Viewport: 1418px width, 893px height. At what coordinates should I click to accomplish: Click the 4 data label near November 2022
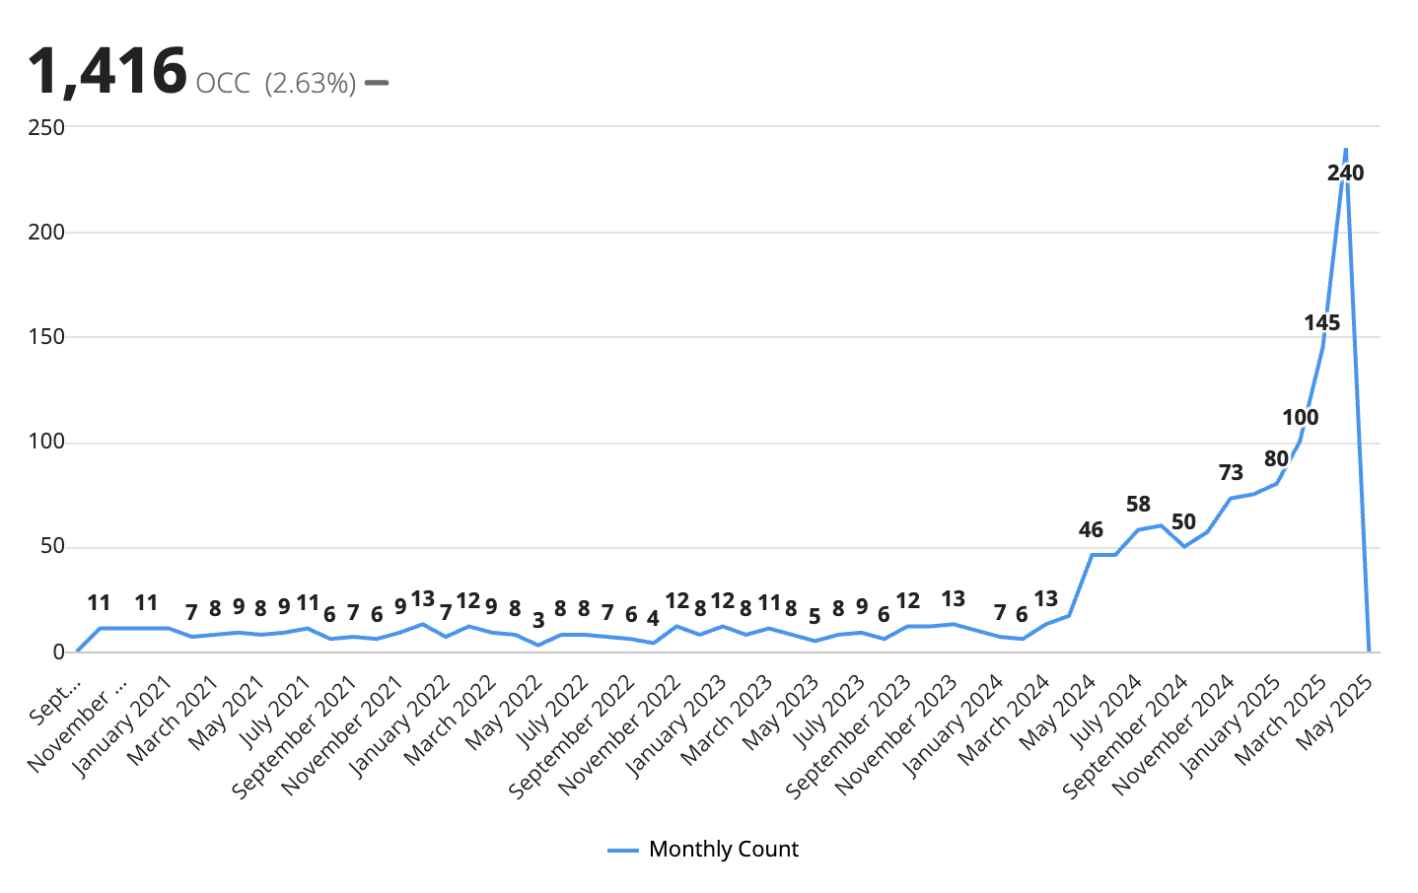[x=653, y=619]
